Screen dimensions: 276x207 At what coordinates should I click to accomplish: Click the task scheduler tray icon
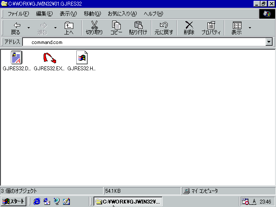pos(245,201)
